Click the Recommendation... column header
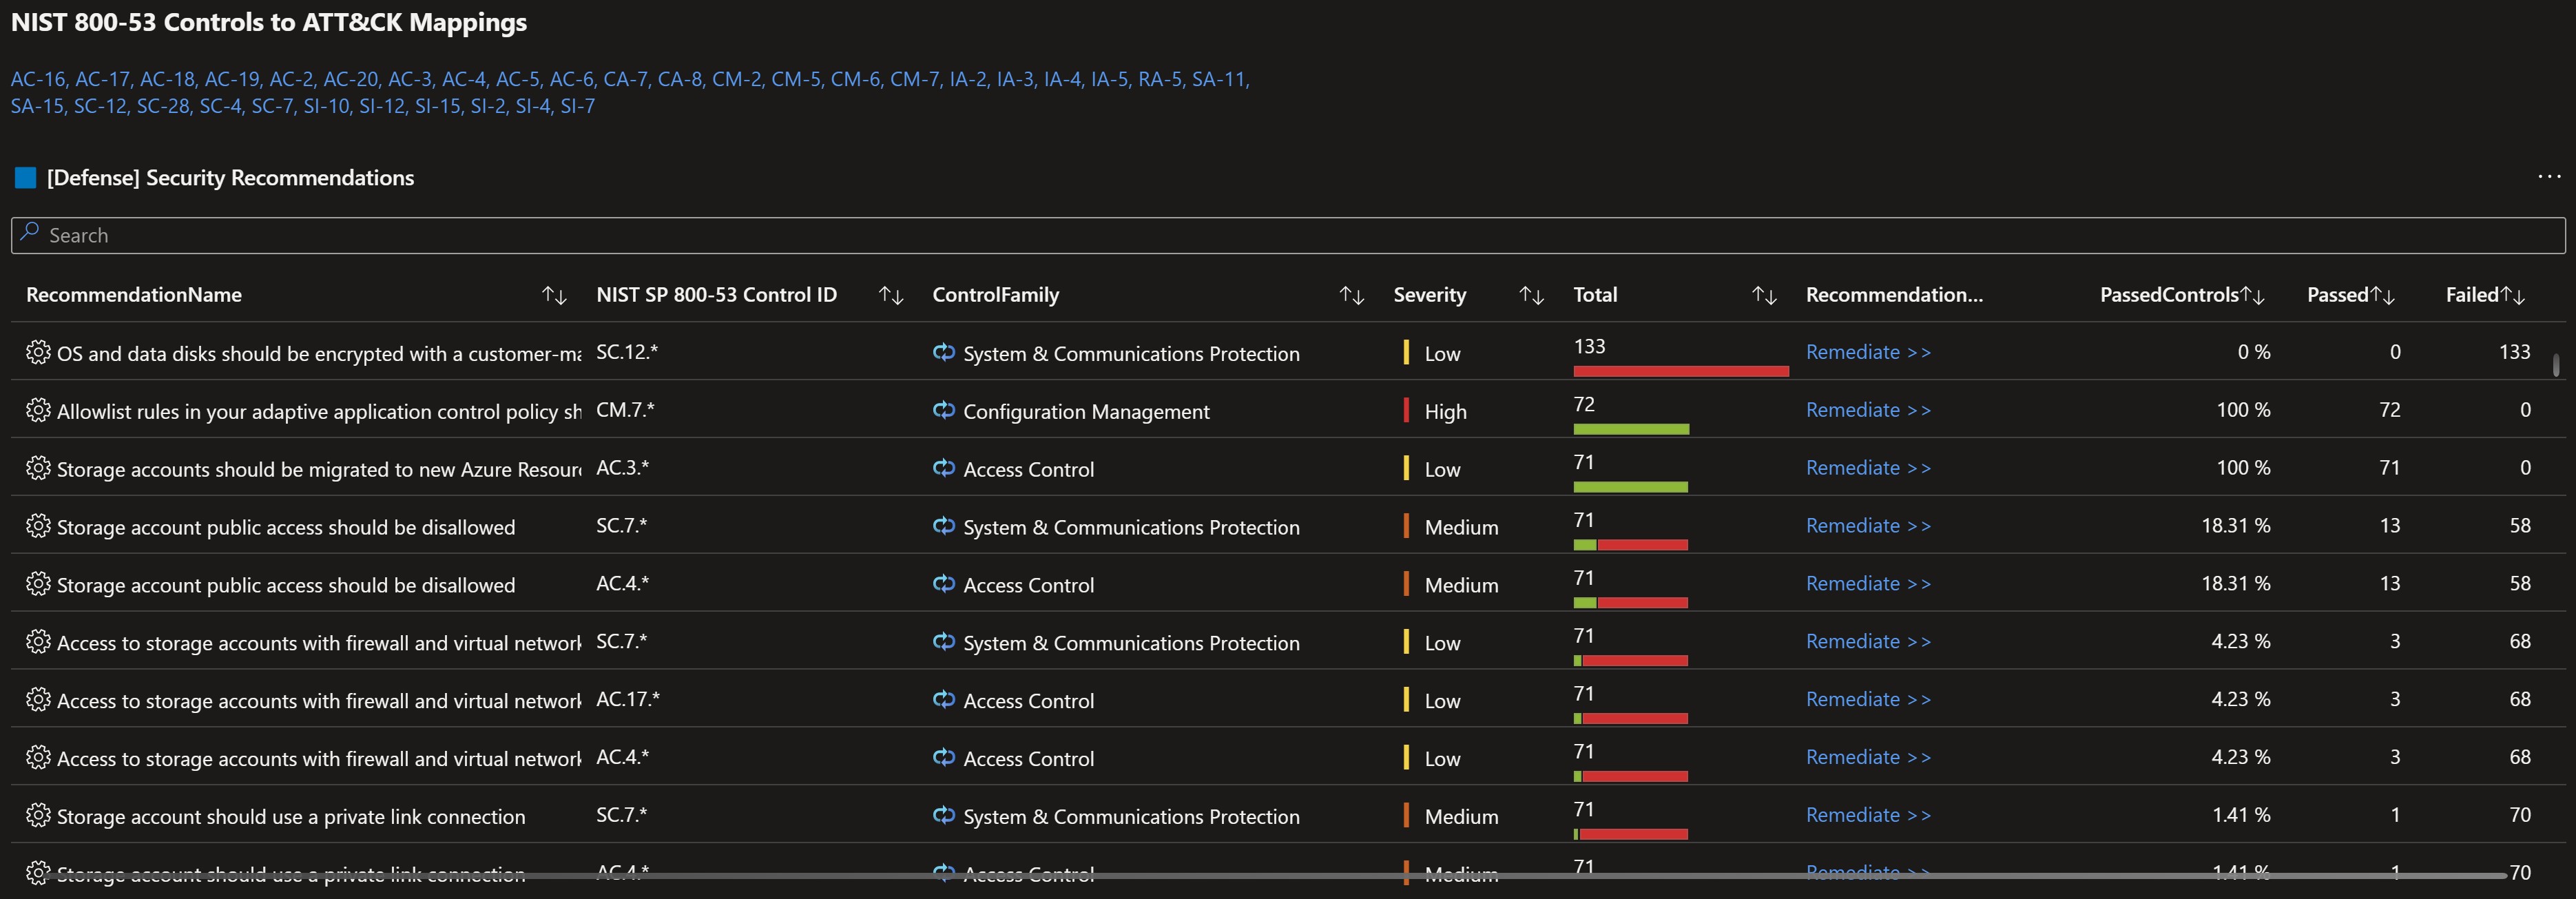Viewport: 2576px width, 899px height. 1894,295
